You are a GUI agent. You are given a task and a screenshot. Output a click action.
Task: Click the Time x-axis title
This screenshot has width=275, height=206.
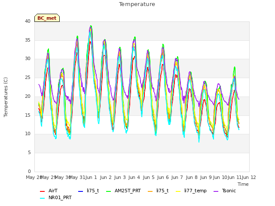[243, 184]
